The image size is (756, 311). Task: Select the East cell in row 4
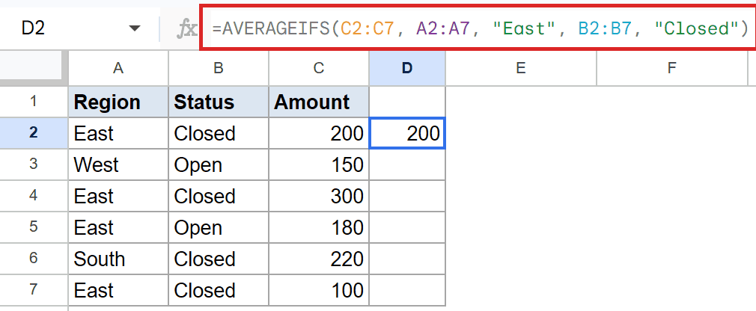(118, 195)
